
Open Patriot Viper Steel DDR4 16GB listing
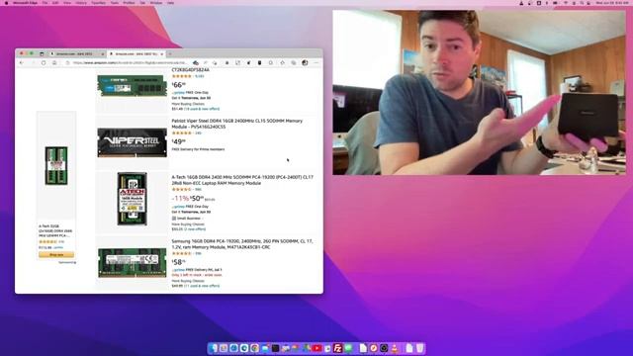point(237,124)
